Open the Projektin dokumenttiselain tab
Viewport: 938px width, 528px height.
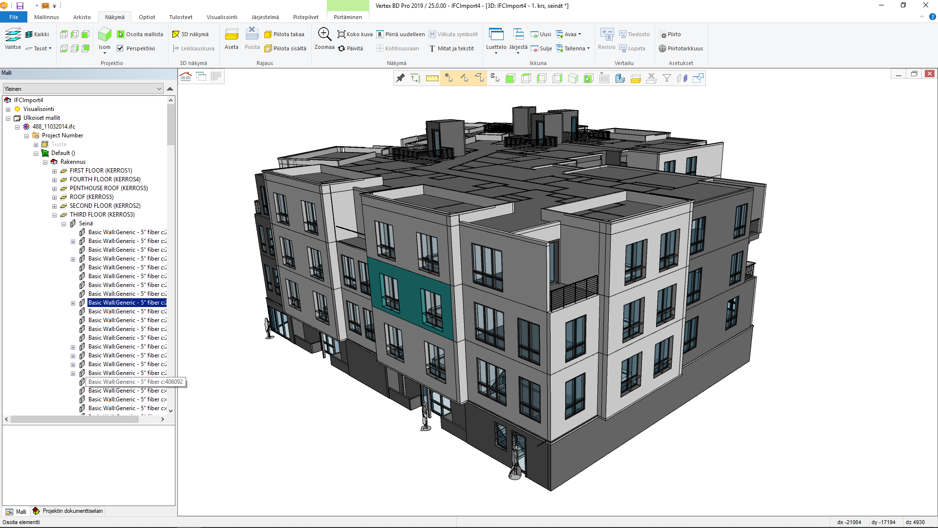68,511
